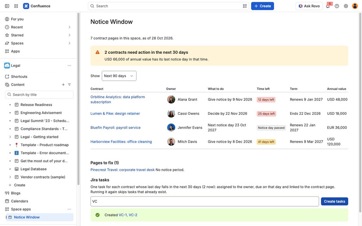Open your profile avatar menu

click(x=355, y=6)
